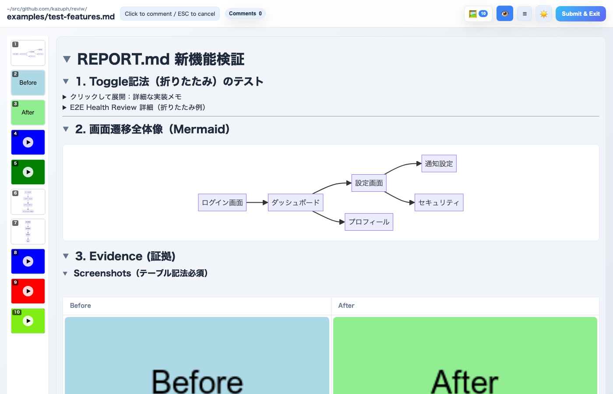Click the play icon on dark-green thumbnail 5
Viewport: 613px width, 394px height.
click(28, 172)
